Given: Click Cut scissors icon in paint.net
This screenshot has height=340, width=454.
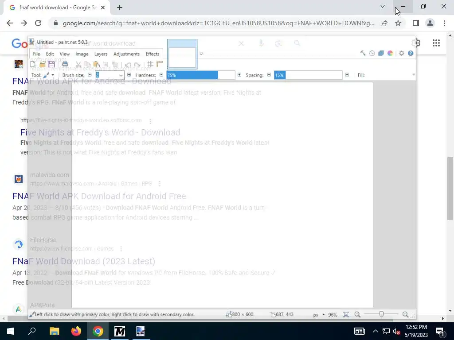Looking at the screenshot, I should point(78,64).
